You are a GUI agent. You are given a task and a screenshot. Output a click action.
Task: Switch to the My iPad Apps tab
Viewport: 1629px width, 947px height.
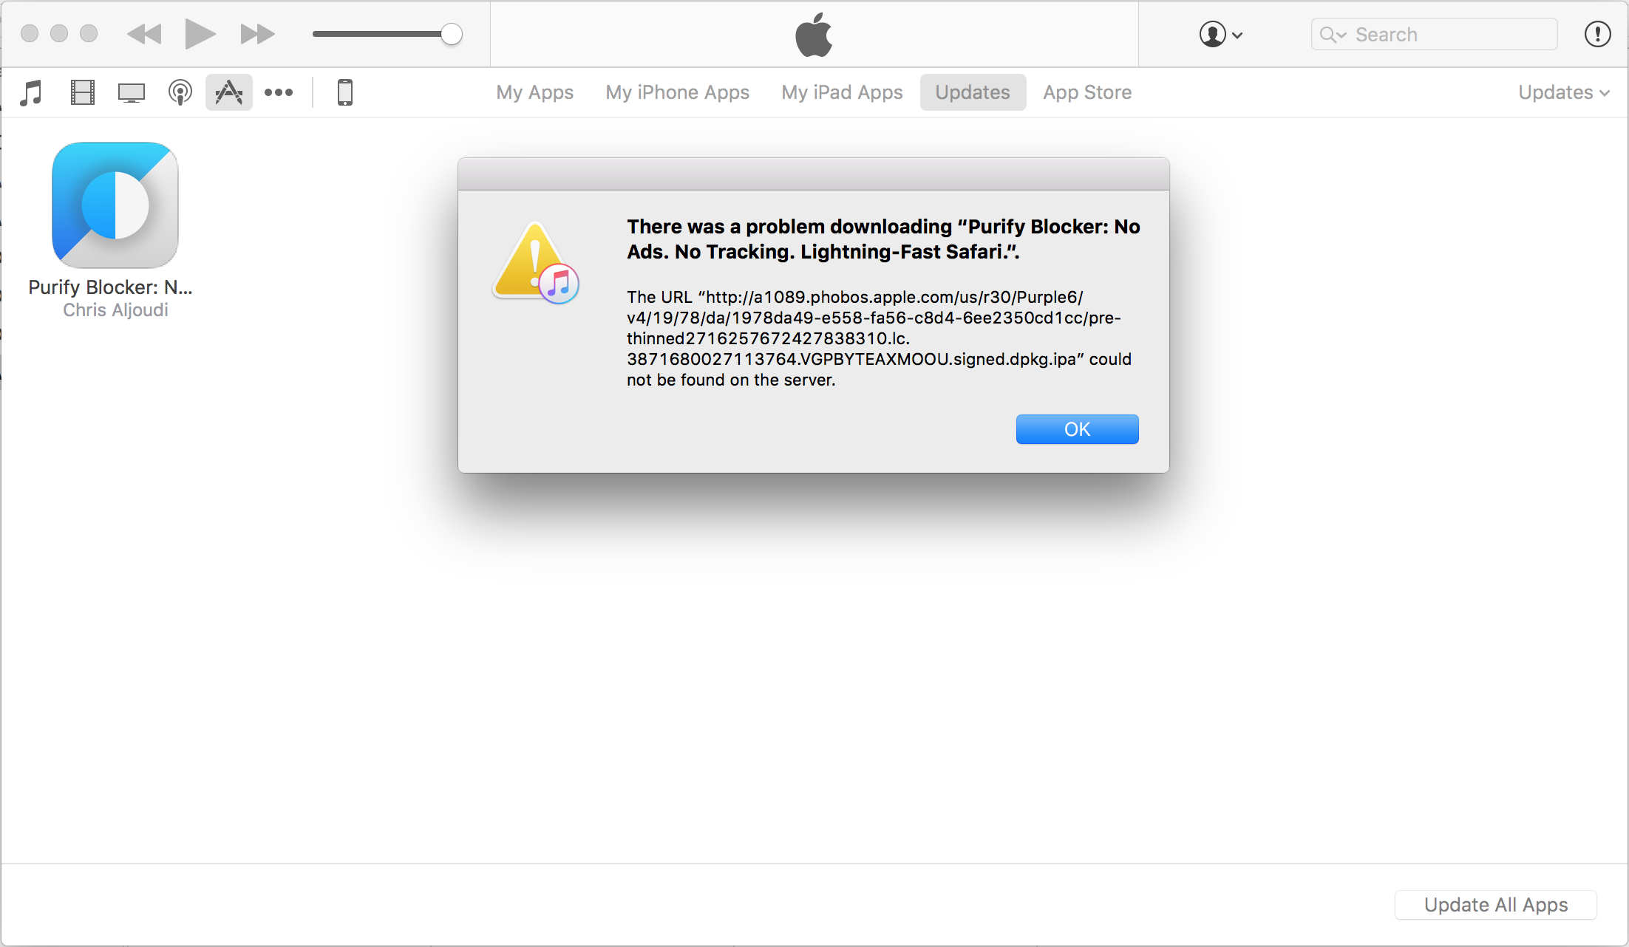843,92
